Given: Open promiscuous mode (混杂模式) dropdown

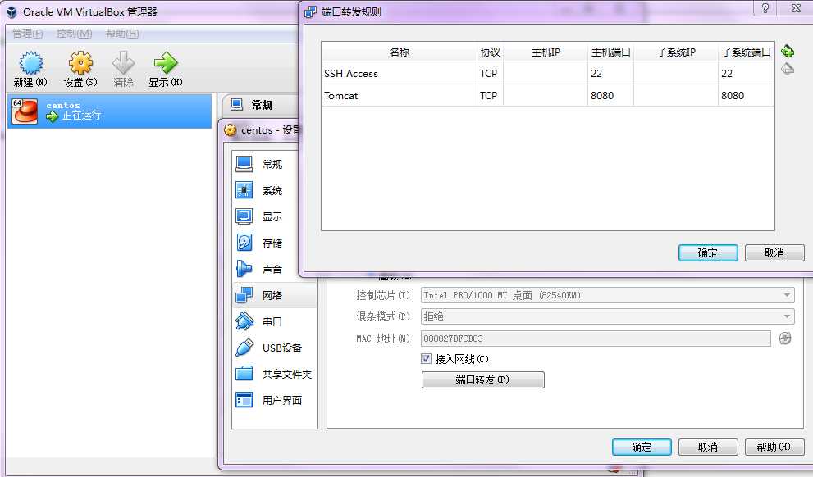Looking at the screenshot, I should [608, 316].
